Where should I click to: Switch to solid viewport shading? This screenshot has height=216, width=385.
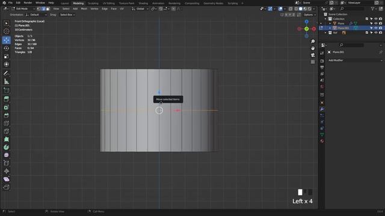(x=301, y=9)
